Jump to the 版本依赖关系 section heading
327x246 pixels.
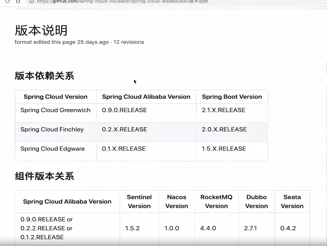[x=45, y=76]
